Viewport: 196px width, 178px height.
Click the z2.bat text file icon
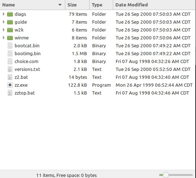click(x=10, y=77)
